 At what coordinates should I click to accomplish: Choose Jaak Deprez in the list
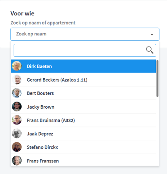pyautogui.click(x=83, y=134)
